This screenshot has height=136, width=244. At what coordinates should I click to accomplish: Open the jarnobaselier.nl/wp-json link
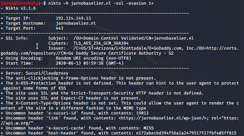pos(163,118)
